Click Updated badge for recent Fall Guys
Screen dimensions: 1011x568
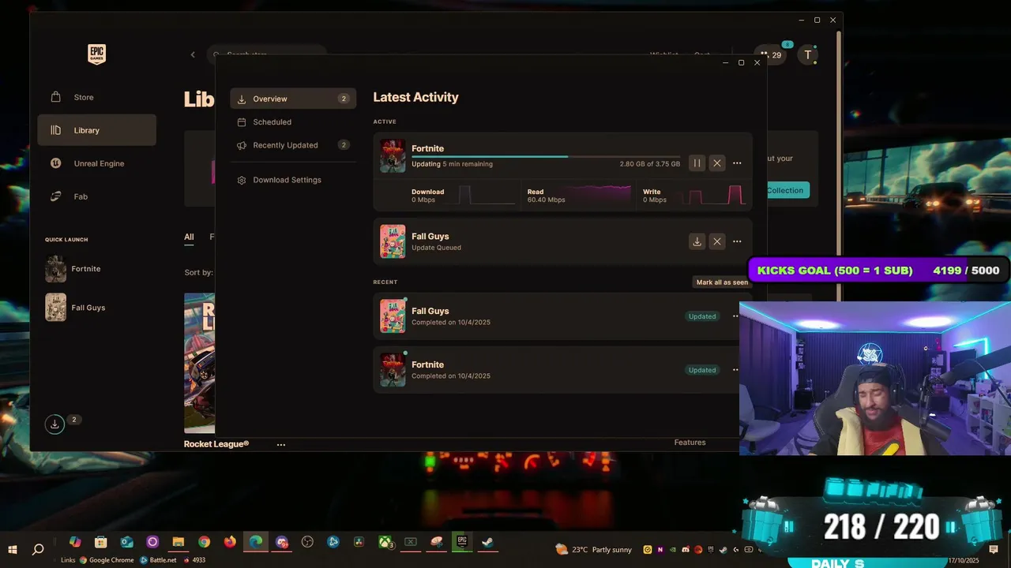pyautogui.click(x=702, y=316)
